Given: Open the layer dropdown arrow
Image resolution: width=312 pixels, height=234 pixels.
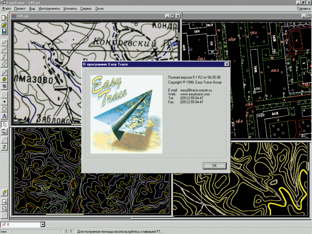Looking at the screenshot, I should [42, 224].
